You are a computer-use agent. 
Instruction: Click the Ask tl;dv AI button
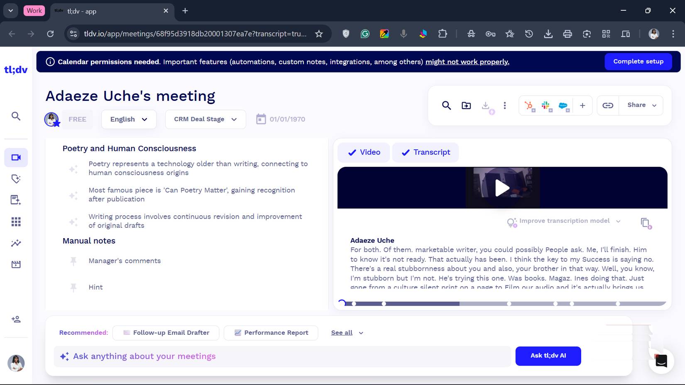coord(548,356)
